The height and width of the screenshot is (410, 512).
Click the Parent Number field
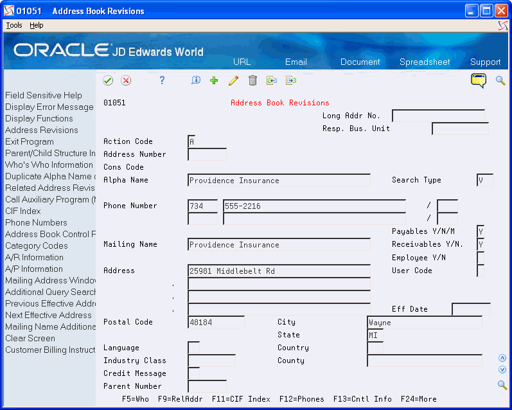click(207, 386)
